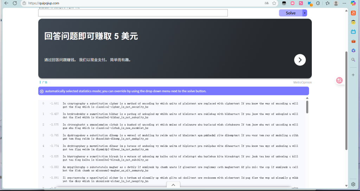Dismiss the statistics mode notification
The width and height of the screenshot is (360, 191).
click(42, 91)
